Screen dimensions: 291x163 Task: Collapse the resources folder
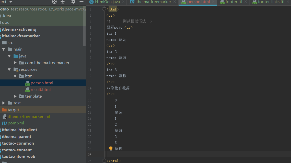(9, 69)
